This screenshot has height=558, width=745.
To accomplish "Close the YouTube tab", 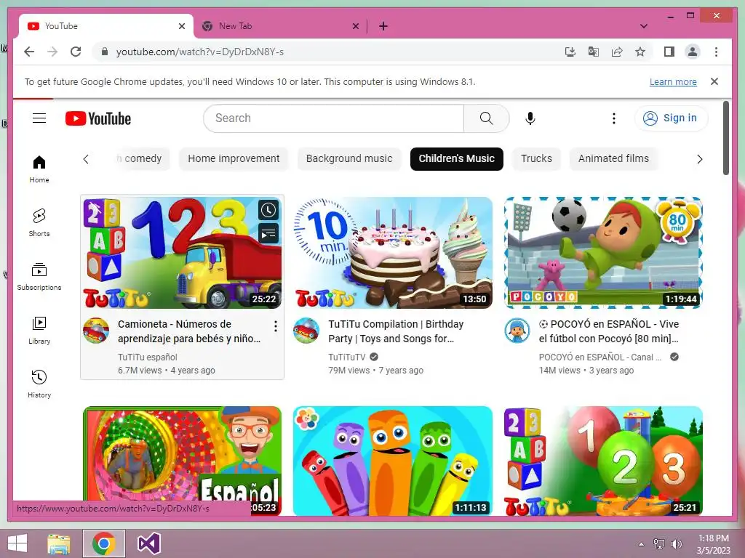I will click(181, 26).
